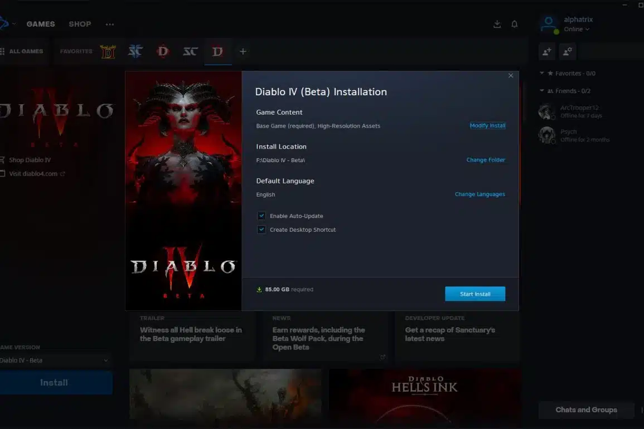Close the Diablo IV installation dialog

tap(511, 76)
